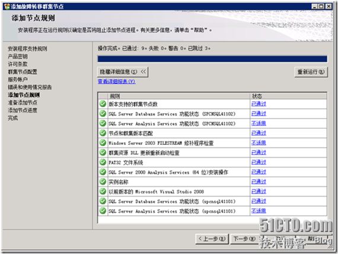The width and height of the screenshot is (338, 254).
Task: Select 产品密钥 step in sidebar
Action: click(18, 56)
